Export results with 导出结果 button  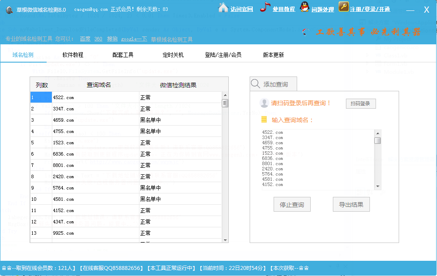tap(351, 205)
